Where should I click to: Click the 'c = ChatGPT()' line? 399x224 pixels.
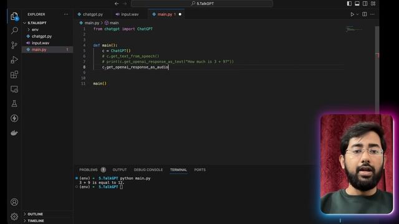pyautogui.click(x=117, y=51)
